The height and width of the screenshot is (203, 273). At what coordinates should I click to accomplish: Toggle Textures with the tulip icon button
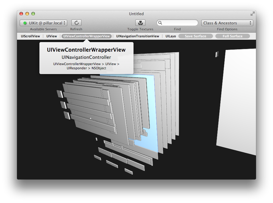coord(140,23)
